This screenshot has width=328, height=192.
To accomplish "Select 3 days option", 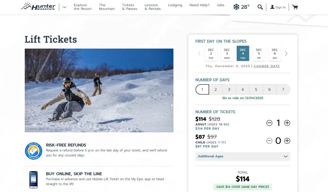I will pyautogui.click(x=229, y=90).
